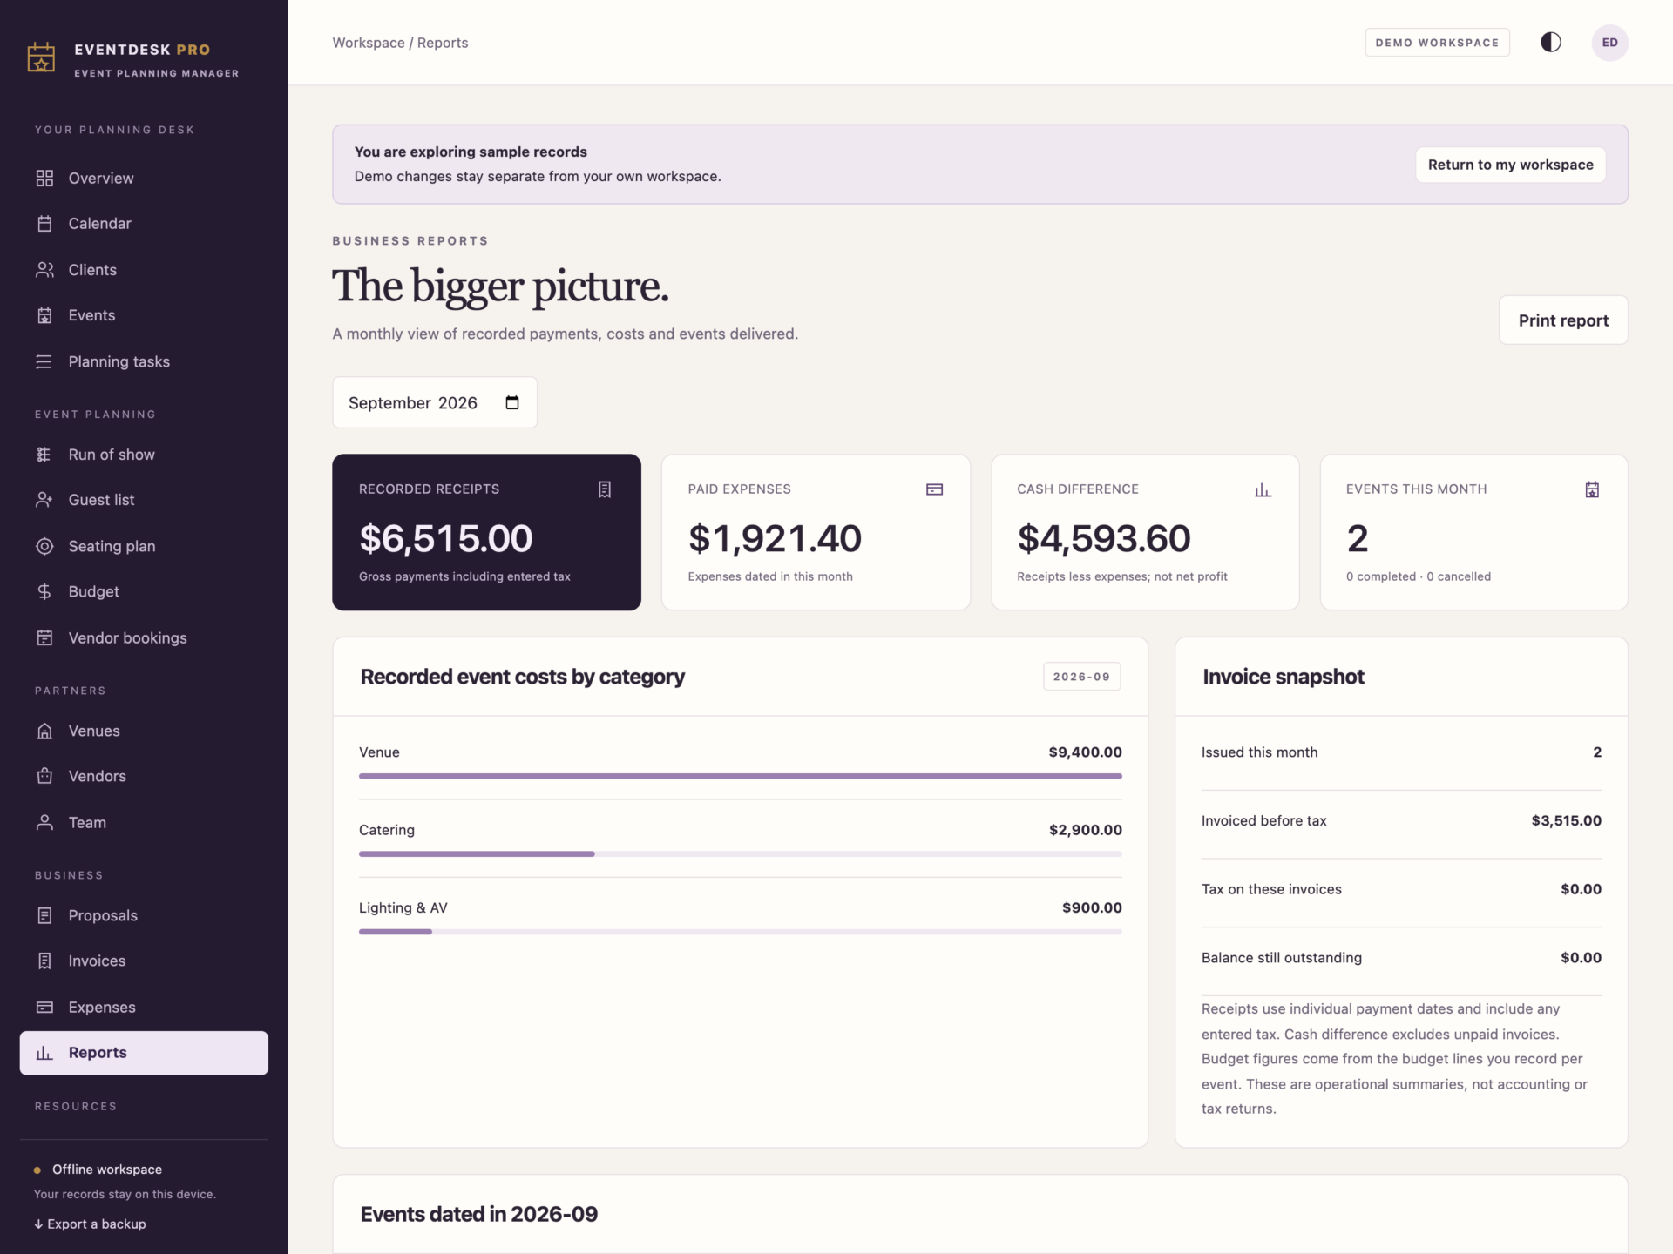1673x1254 pixels.
Task: Click the receipt icon in Recorded Receipts card
Action: click(605, 489)
